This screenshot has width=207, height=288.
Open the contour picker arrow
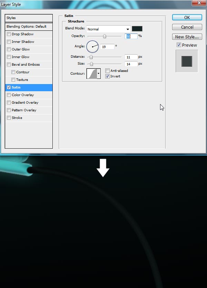coord(98,73)
